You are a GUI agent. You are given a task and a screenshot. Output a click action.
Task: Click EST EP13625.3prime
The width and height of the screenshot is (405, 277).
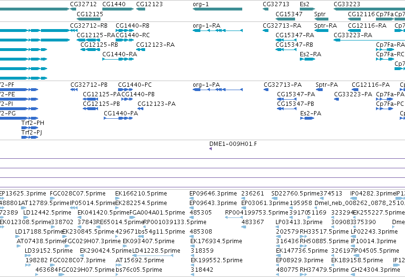click(23, 194)
